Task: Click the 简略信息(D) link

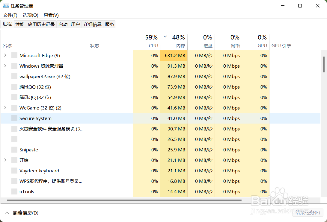Action: click(x=25, y=213)
